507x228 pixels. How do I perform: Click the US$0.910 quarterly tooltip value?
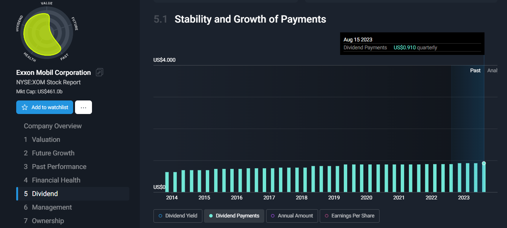click(415, 48)
